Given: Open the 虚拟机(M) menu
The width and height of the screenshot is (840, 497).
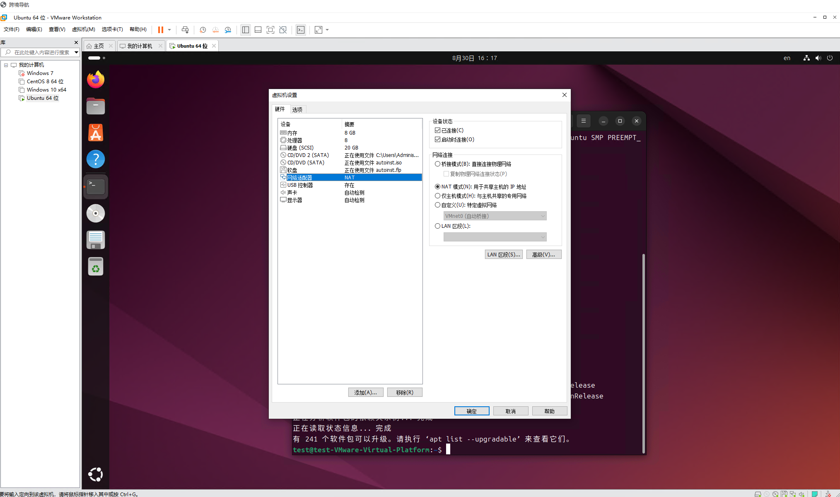Looking at the screenshot, I should pyautogui.click(x=83, y=29).
